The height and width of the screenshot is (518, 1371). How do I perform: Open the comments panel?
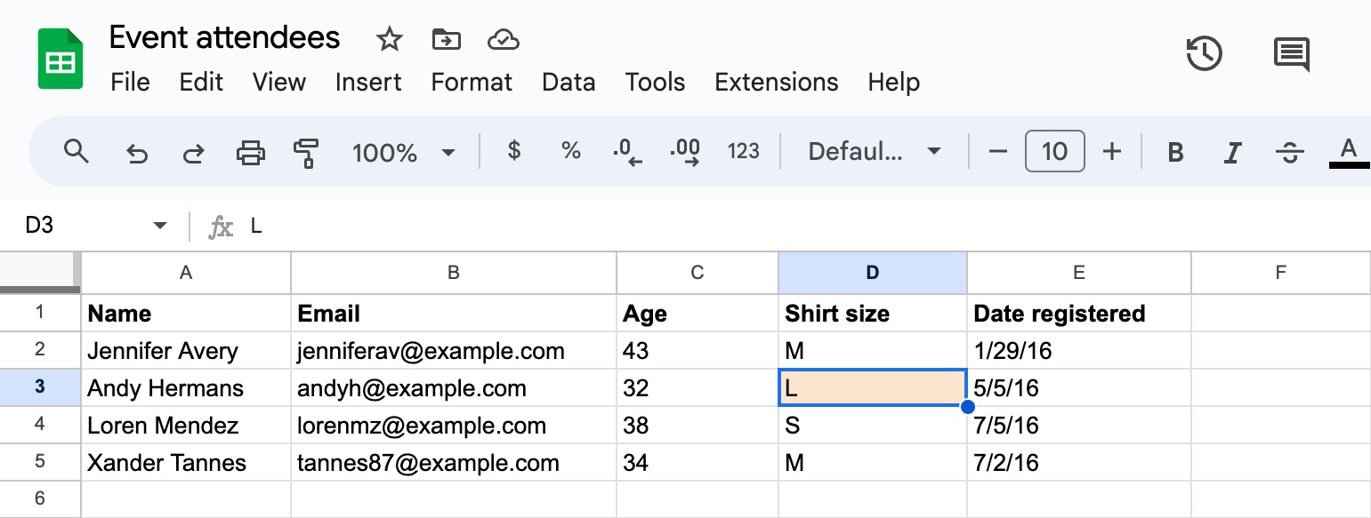coord(1290,53)
